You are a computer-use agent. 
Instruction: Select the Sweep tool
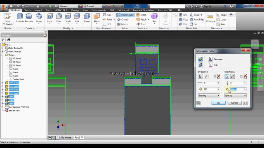pos(39,18)
